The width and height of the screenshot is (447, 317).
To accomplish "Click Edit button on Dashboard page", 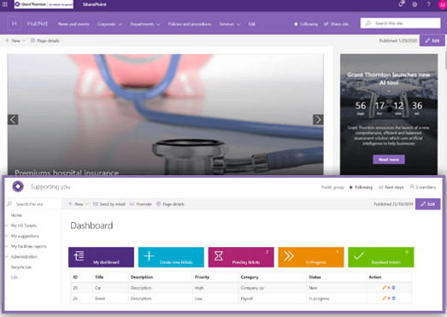I will tap(427, 204).
